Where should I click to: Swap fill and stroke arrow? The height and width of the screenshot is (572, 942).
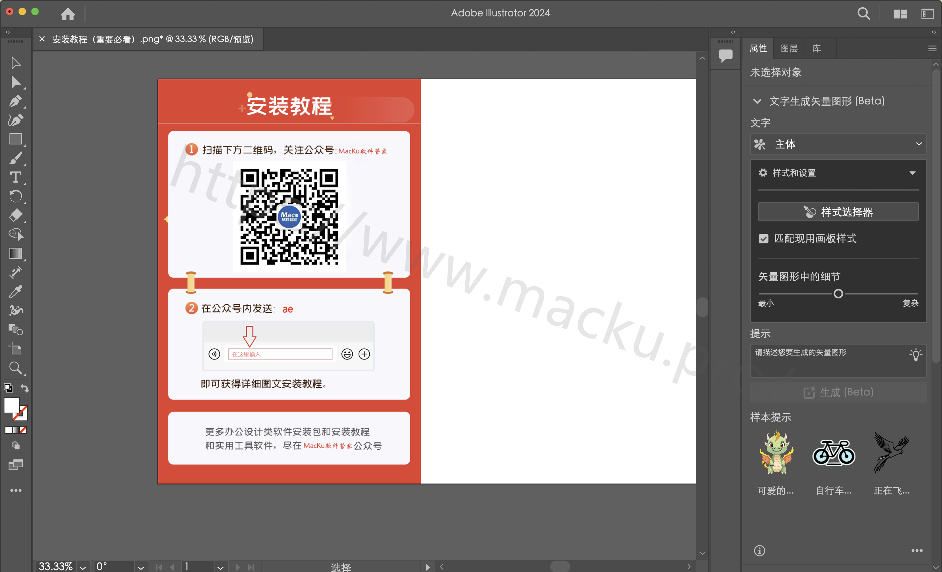click(x=25, y=388)
